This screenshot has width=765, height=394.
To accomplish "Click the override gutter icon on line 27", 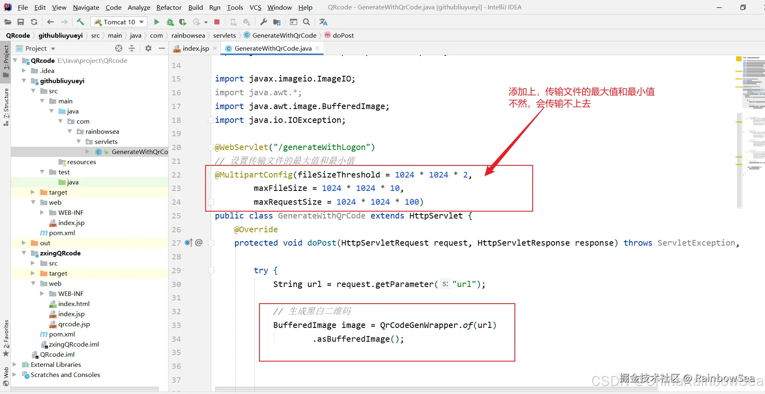I will click(x=189, y=242).
